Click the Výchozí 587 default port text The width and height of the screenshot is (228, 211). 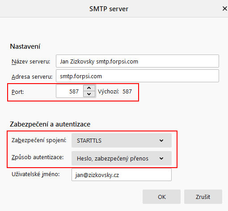115,91
